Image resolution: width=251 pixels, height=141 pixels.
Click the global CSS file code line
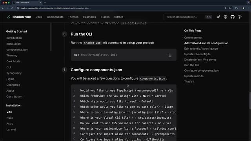125,117
